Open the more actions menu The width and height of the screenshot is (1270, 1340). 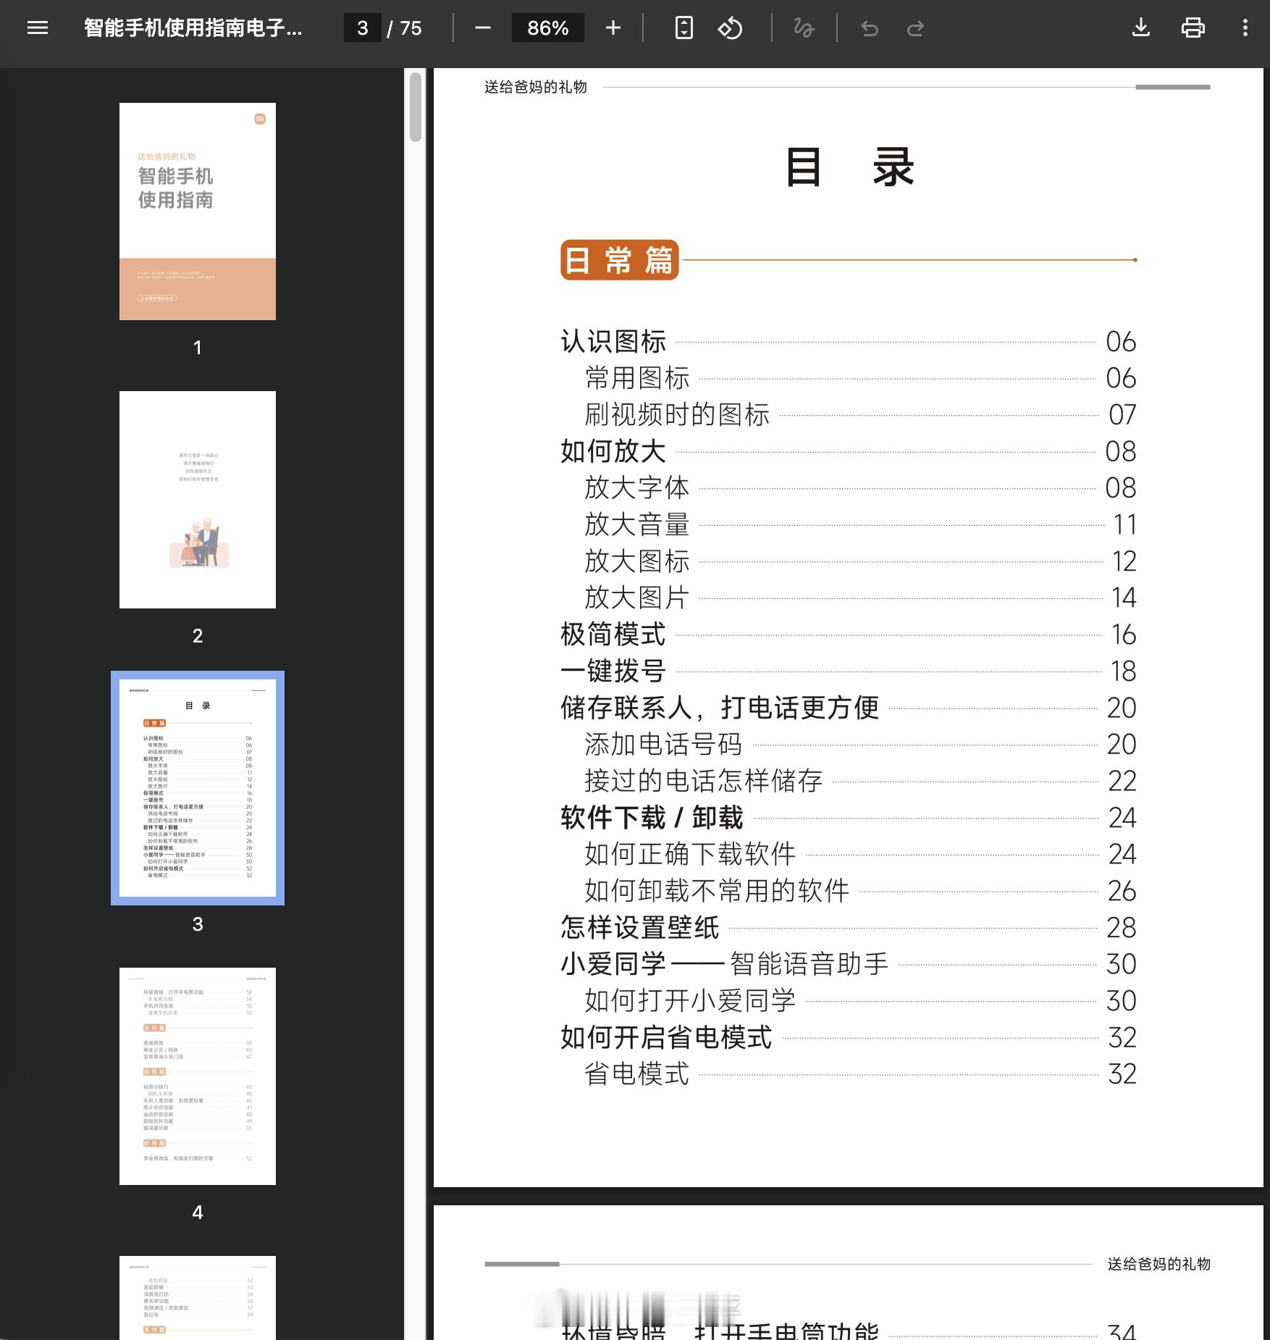coord(1245,28)
